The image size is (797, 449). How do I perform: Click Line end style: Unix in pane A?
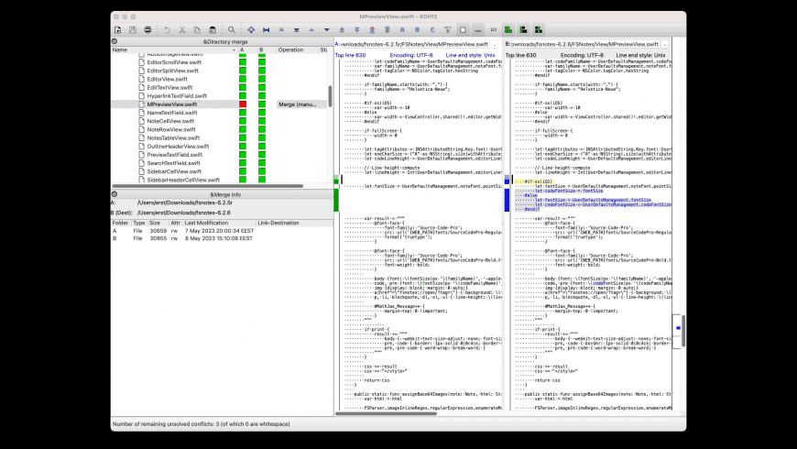tap(470, 55)
